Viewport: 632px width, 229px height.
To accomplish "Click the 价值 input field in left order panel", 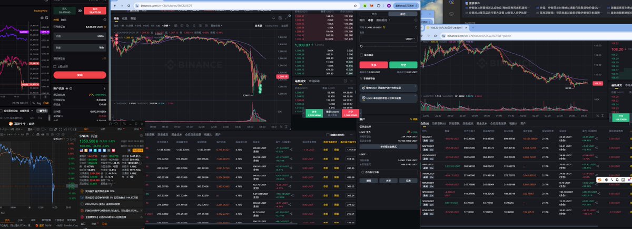I will 80,36.
